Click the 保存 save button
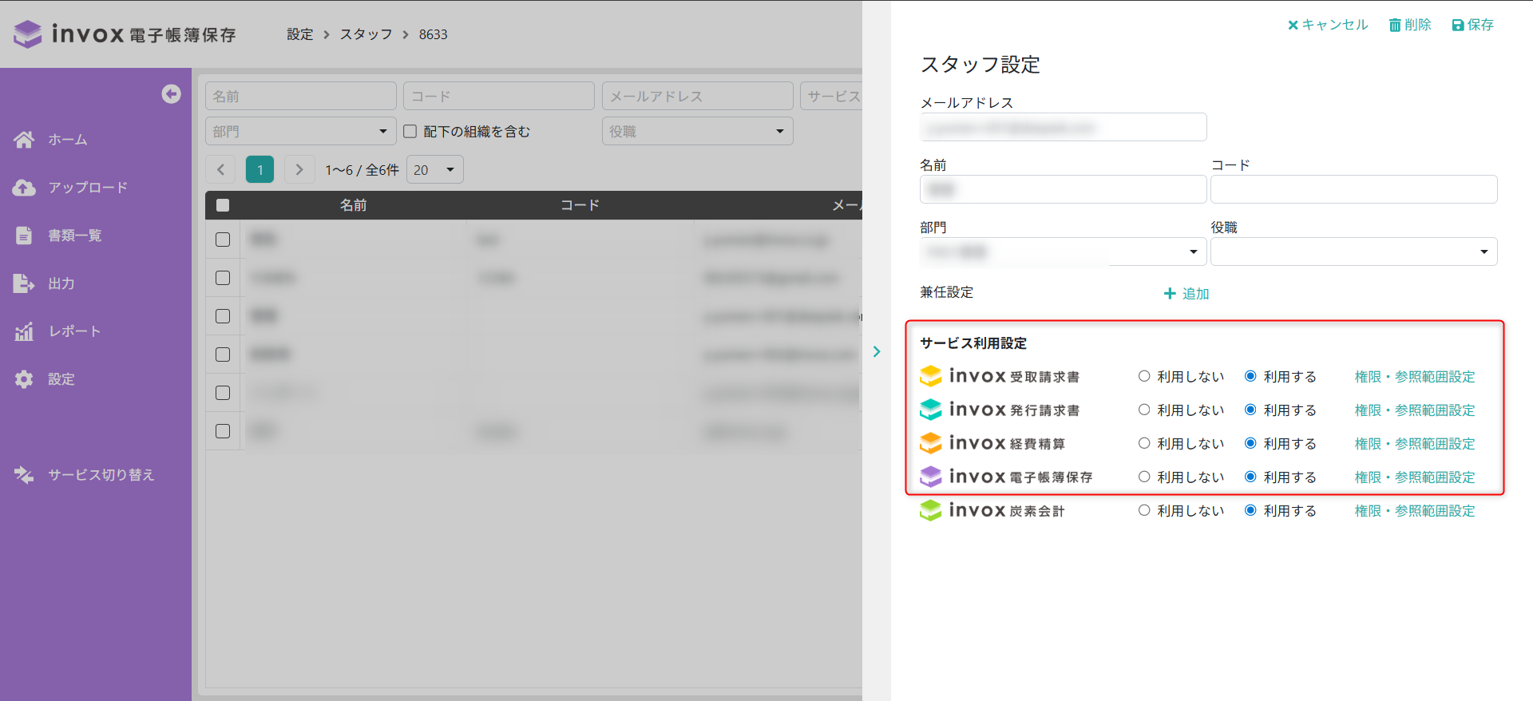This screenshot has width=1533, height=701. (x=1472, y=25)
